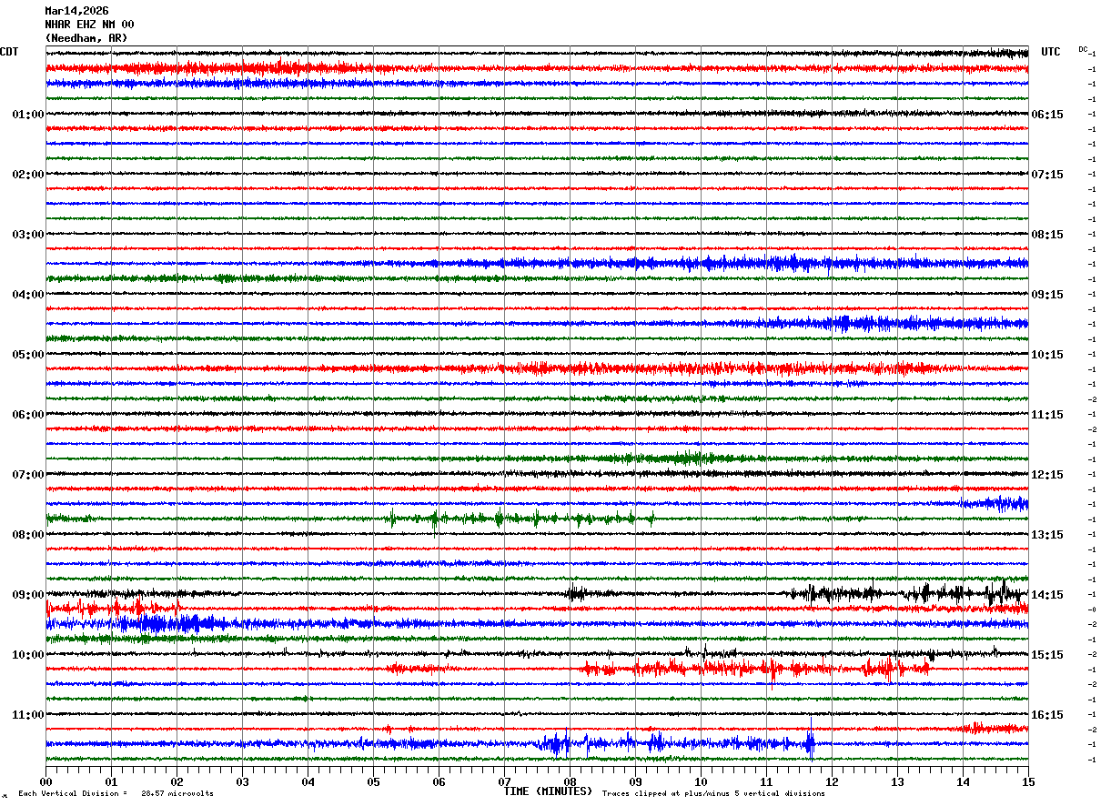This screenshot has height=806, width=1101.
Task: Click the date label "Mar14,2026"
Action: [x=76, y=11]
